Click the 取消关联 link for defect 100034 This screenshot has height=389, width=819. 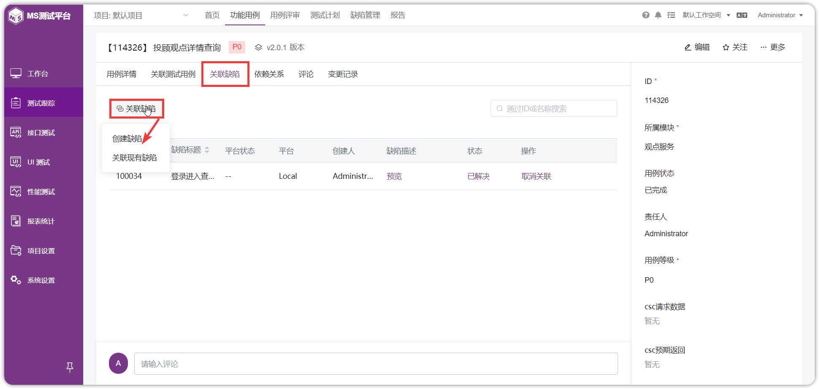[x=536, y=176]
